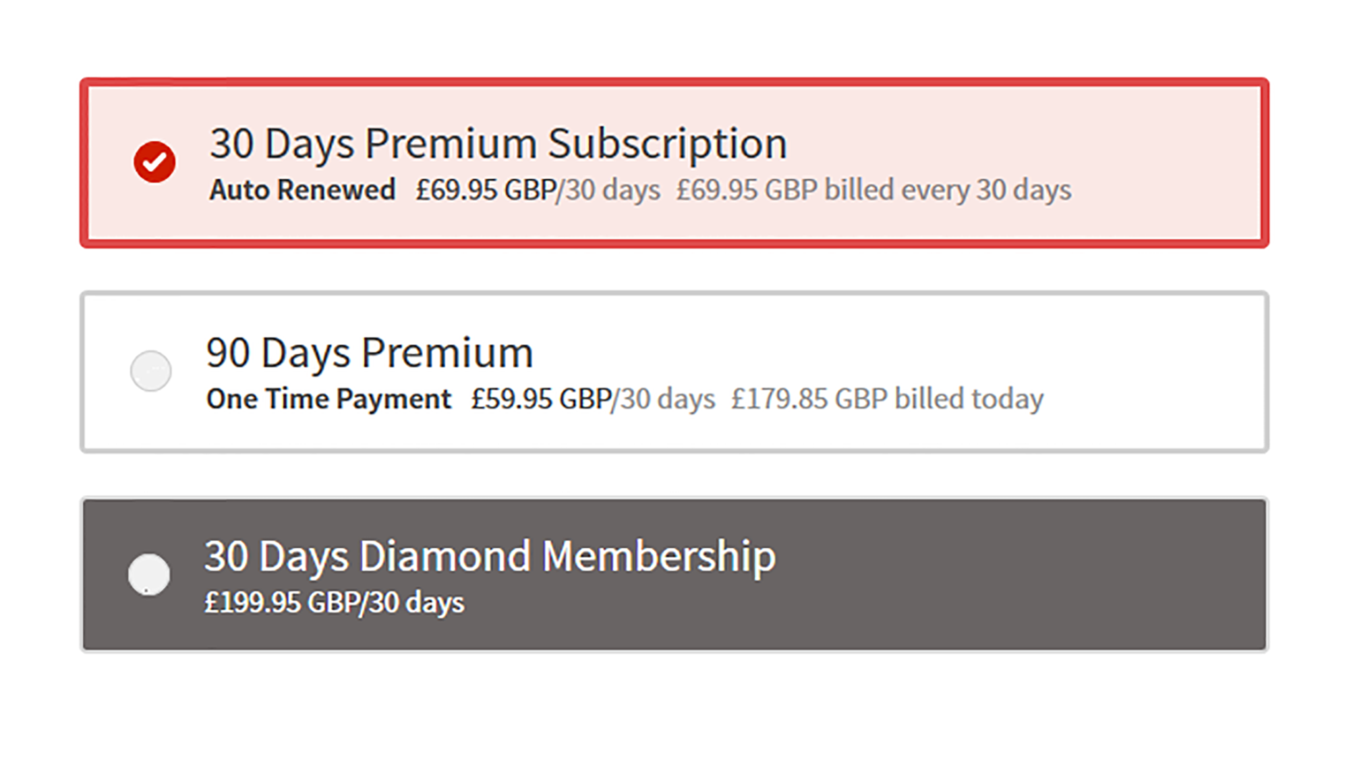The image size is (1349, 758).
Task: Click the 'Auto Renewed' label
Action: point(302,189)
